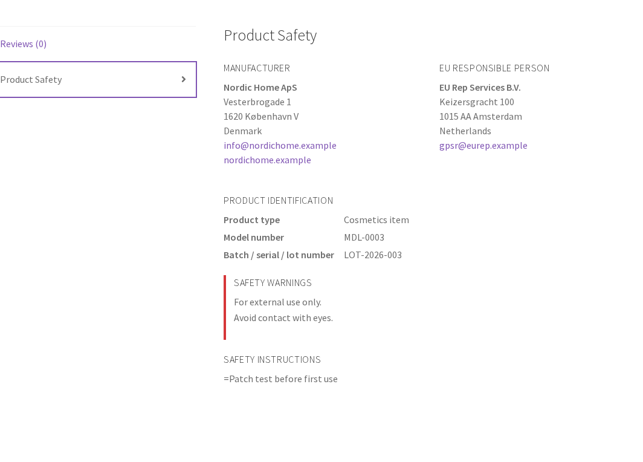Select the Product Safety tab
The image size is (643, 462).
98,80
